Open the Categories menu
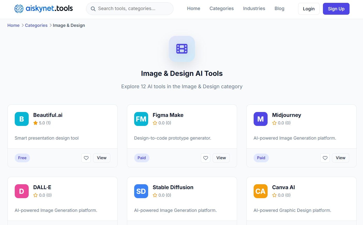Viewport: 363px width, 225px height. [221, 9]
